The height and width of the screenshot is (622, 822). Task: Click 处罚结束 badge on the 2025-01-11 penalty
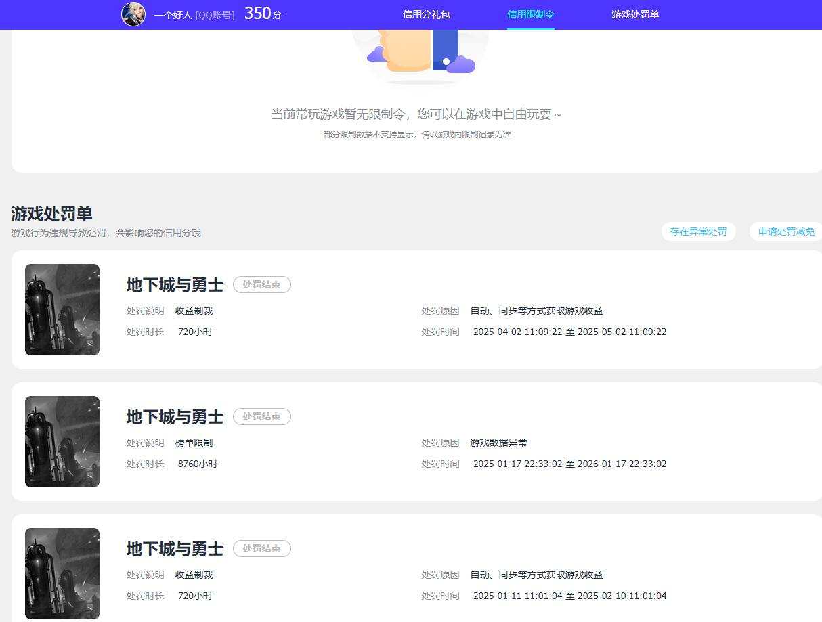pos(262,548)
